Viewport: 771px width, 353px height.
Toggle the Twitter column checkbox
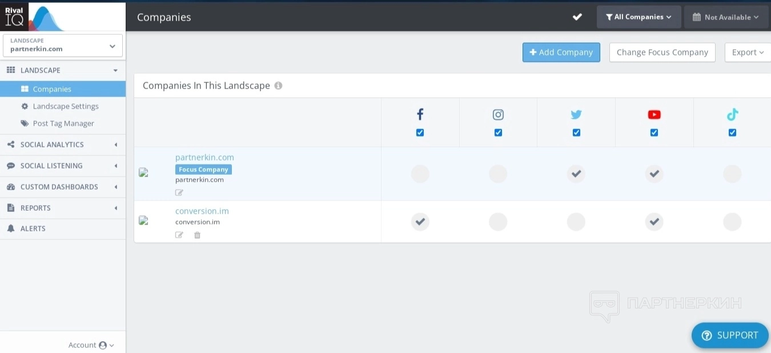point(576,133)
